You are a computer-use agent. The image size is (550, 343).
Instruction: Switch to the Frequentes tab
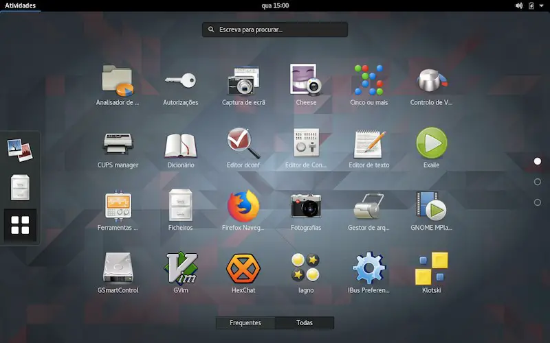(245, 322)
